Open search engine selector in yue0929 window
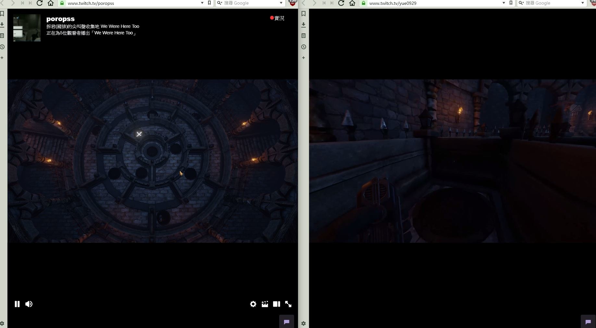Image resolution: width=596 pixels, height=328 pixels. 521,3
